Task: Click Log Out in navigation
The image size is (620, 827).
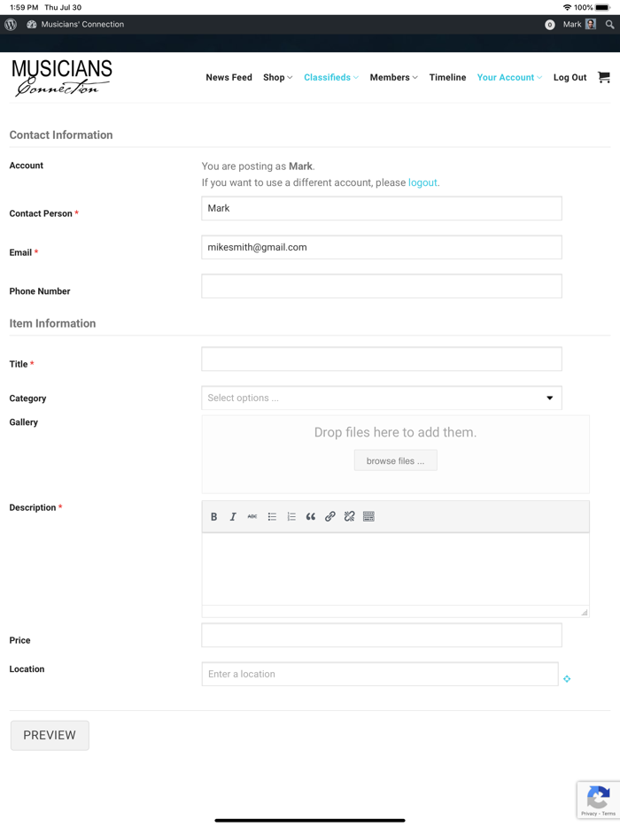Action: pos(570,78)
